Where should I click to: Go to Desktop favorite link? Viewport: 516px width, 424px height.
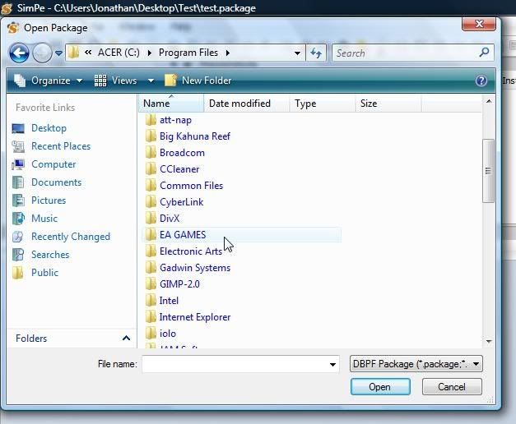(49, 128)
